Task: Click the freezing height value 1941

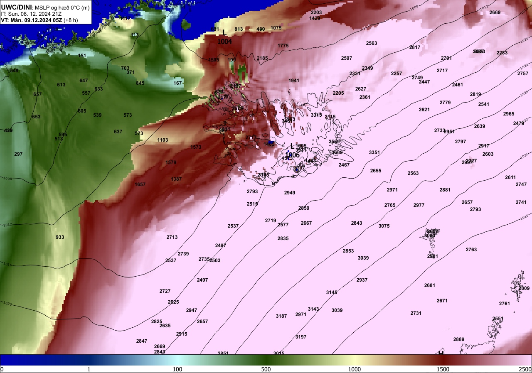Action: coord(294,81)
